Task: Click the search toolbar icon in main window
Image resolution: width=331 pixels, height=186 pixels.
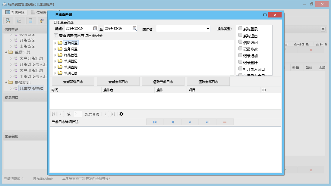Action: (8, 21)
